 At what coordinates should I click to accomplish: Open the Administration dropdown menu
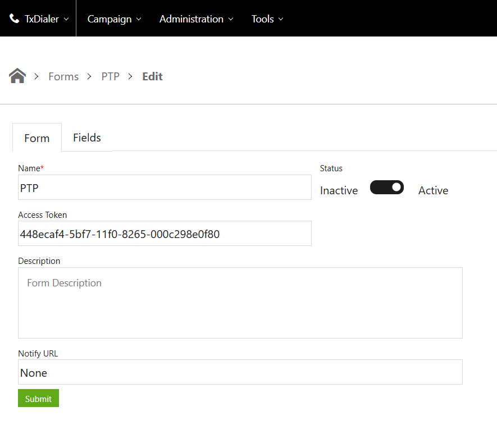coord(196,19)
